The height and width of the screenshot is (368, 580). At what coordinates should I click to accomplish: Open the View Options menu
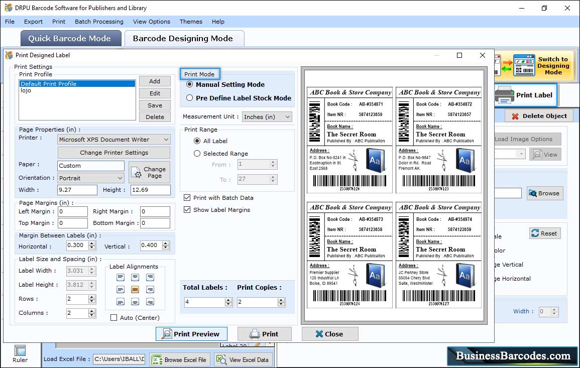(152, 22)
